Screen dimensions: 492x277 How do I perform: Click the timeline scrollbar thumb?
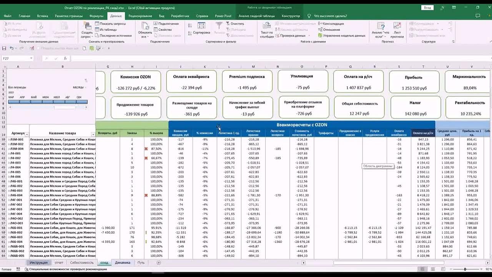[x=64, y=107]
